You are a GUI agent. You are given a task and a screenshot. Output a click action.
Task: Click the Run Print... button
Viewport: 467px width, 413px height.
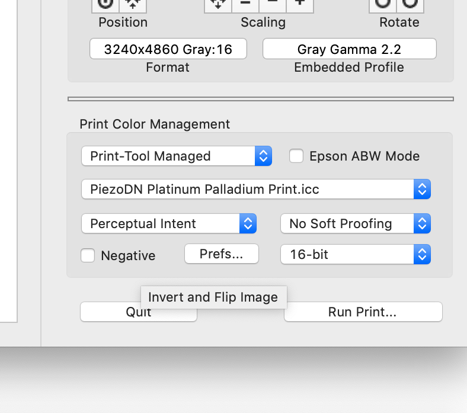pyautogui.click(x=363, y=312)
